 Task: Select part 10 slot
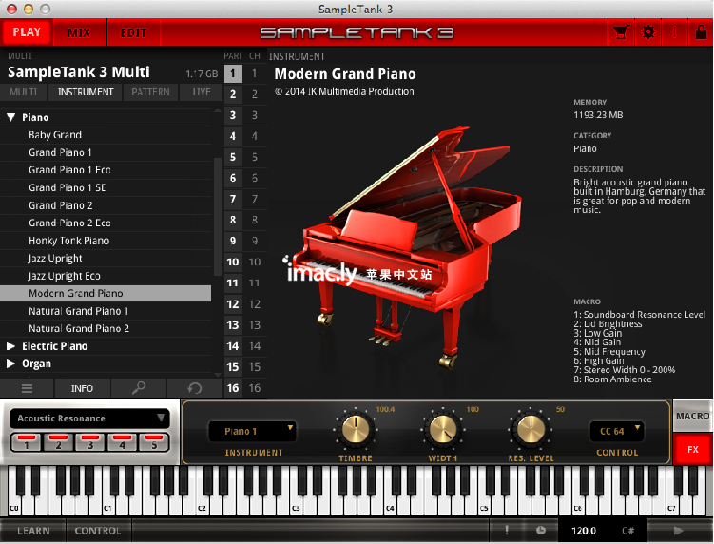(233, 262)
